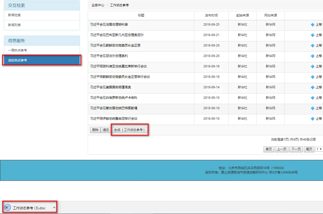Click the 工作动态参考 breadcrumb item
323x214 pixels.
click(x=119, y=5)
